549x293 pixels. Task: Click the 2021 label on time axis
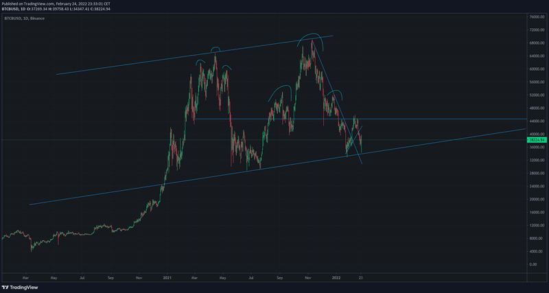tap(167, 277)
